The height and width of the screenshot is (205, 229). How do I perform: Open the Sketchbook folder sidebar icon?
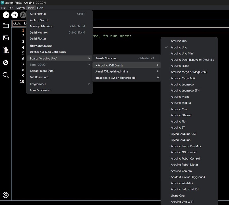(6, 26)
